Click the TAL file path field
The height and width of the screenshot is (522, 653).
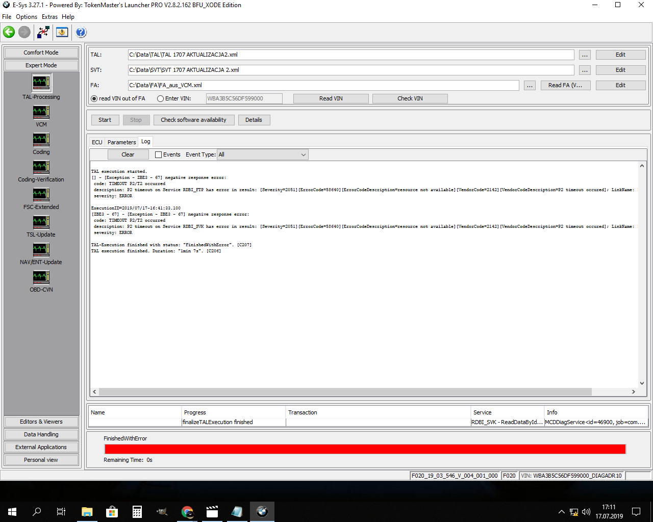(351, 55)
